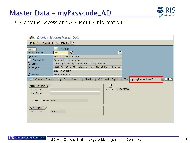The image size is (190, 143).
Task: Click the 'Display Student Master Data' title
Action: click(58, 38)
